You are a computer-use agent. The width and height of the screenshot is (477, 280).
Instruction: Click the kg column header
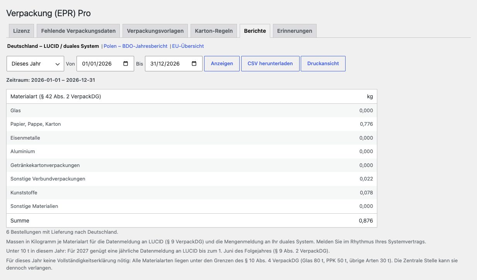pos(370,96)
